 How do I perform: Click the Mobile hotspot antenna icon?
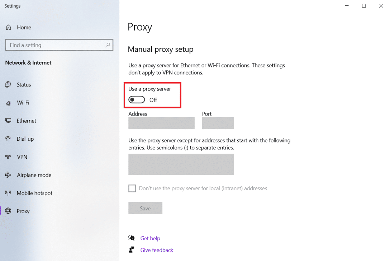[8, 193]
